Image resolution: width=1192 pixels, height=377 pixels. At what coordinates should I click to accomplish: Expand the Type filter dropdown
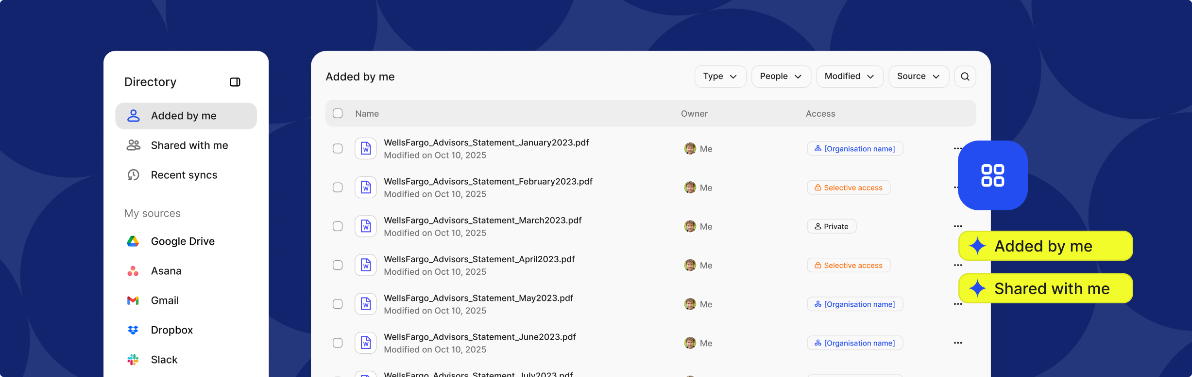(720, 77)
